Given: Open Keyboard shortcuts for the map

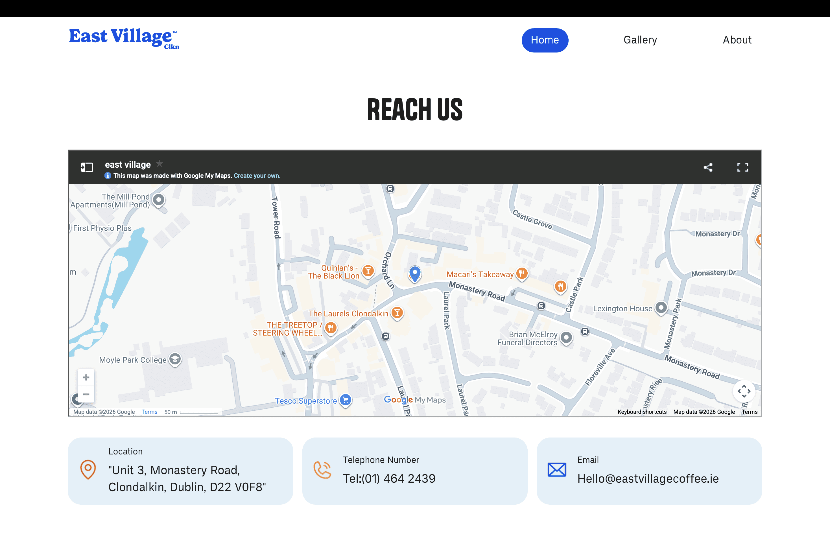Looking at the screenshot, I should click(642, 412).
